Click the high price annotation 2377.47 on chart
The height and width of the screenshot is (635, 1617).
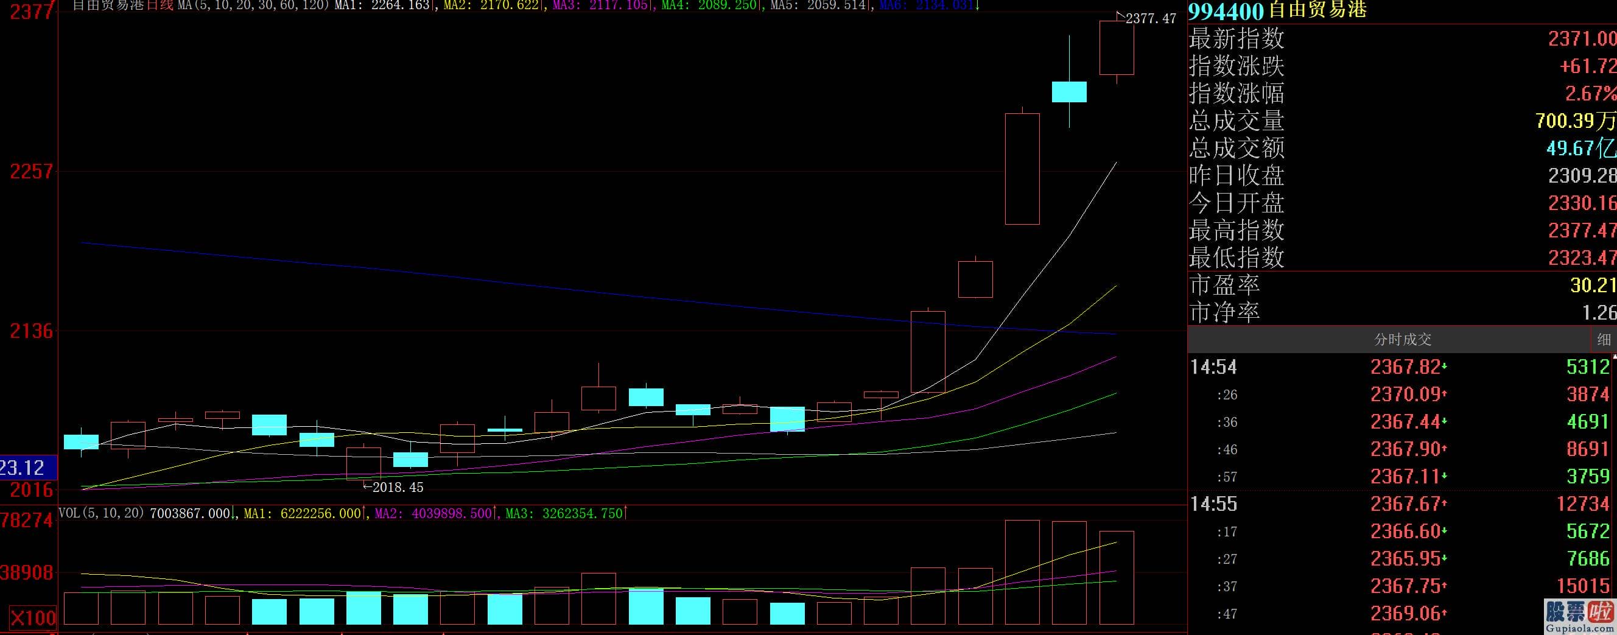point(1151,19)
